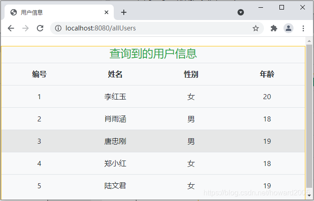
Task: Click the name cell 陆文君
Action: pyautogui.click(x=115, y=186)
